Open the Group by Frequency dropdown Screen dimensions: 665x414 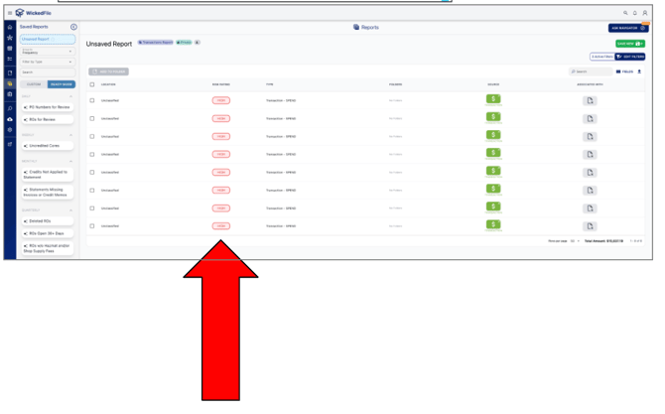coord(48,52)
